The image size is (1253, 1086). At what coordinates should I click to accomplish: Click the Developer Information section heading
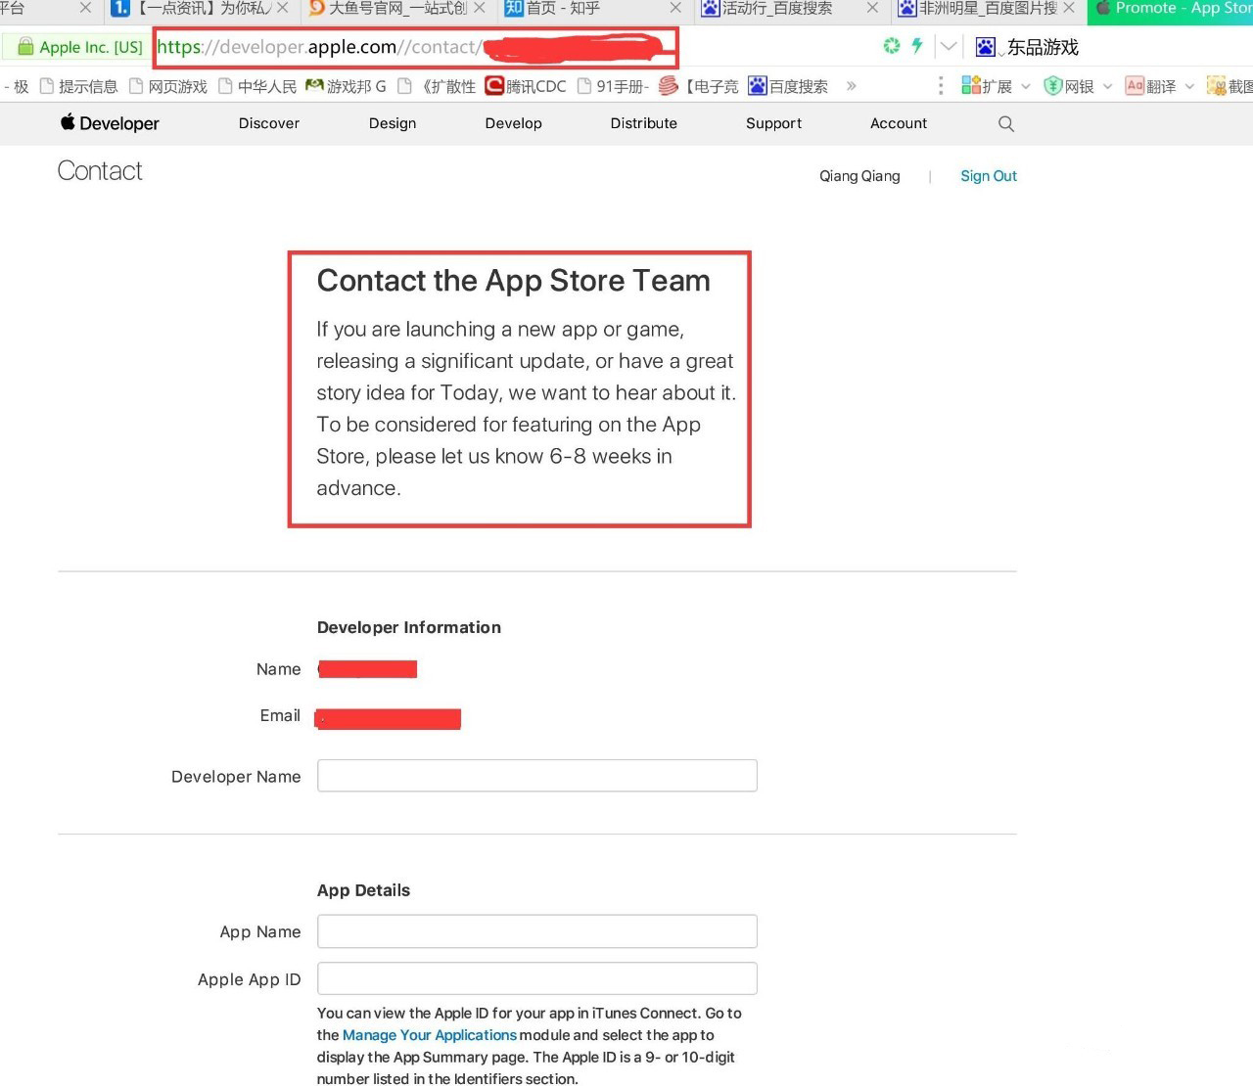pyautogui.click(x=409, y=627)
